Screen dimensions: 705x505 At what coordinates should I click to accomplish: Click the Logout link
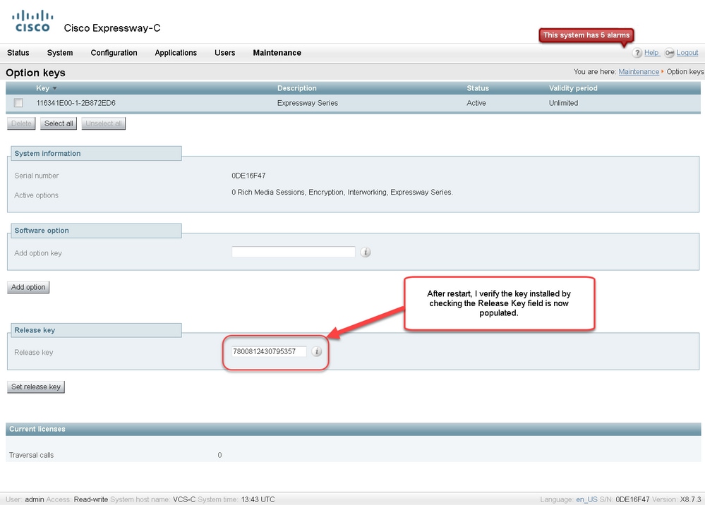pos(687,53)
